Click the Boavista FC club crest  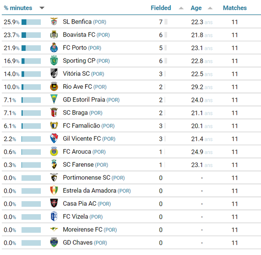(x=54, y=35)
